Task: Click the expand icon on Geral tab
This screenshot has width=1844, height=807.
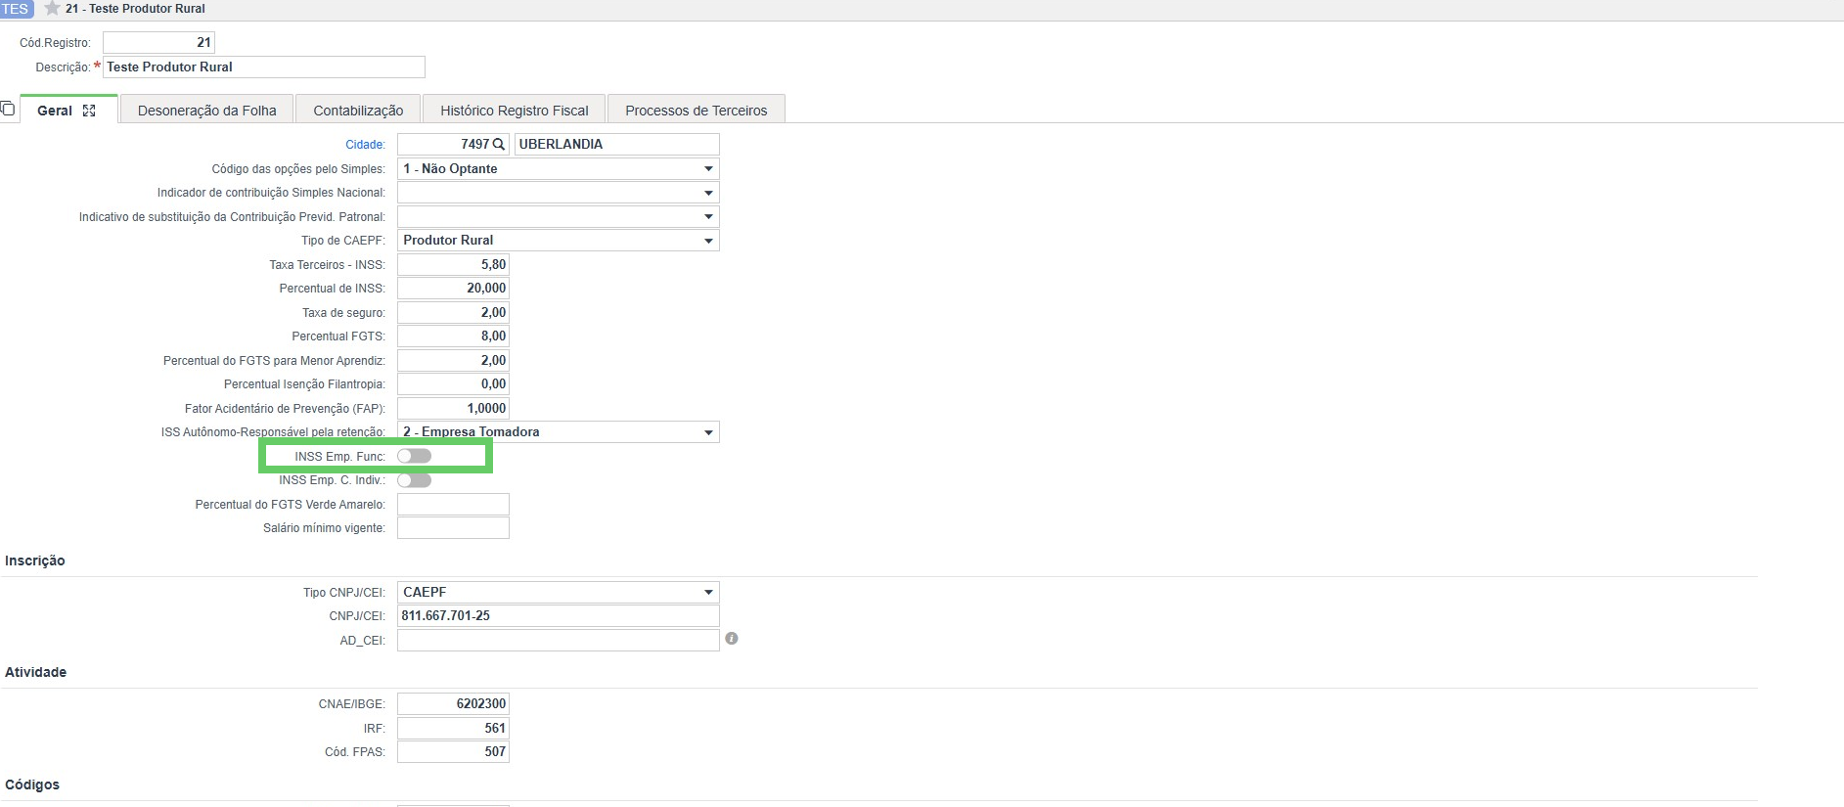Action: 89,111
